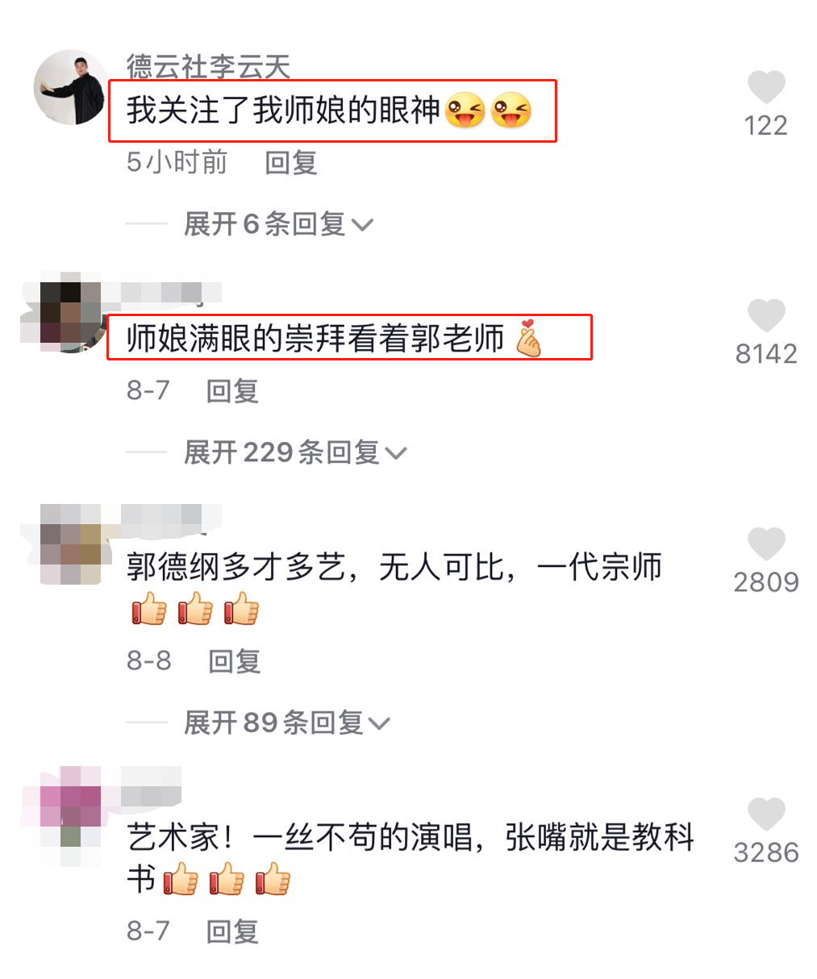
Task: Reply to the comment dated 8-8
Action: point(235,660)
